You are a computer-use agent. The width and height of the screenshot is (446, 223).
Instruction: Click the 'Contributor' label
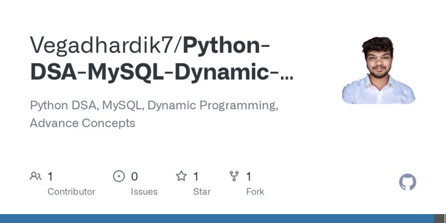[71, 192]
